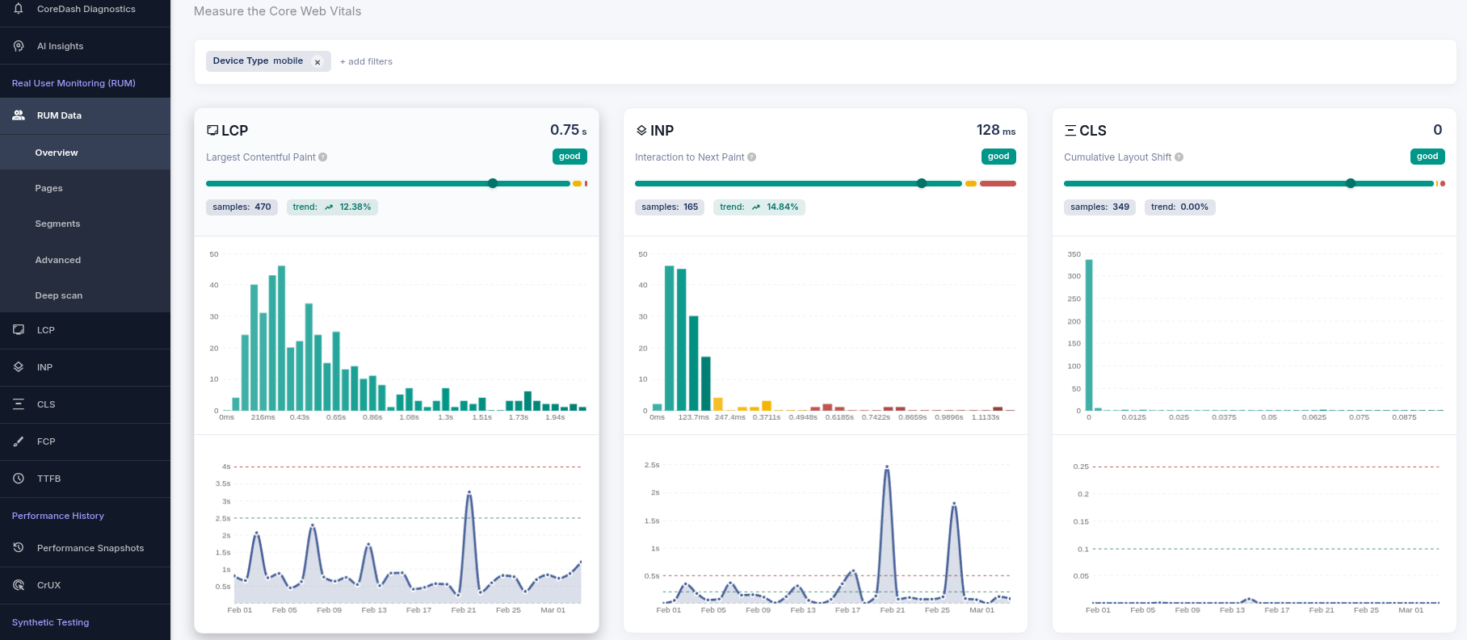Image resolution: width=1467 pixels, height=640 pixels.
Task: Remove the Device Type mobile filter
Action: click(x=317, y=62)
